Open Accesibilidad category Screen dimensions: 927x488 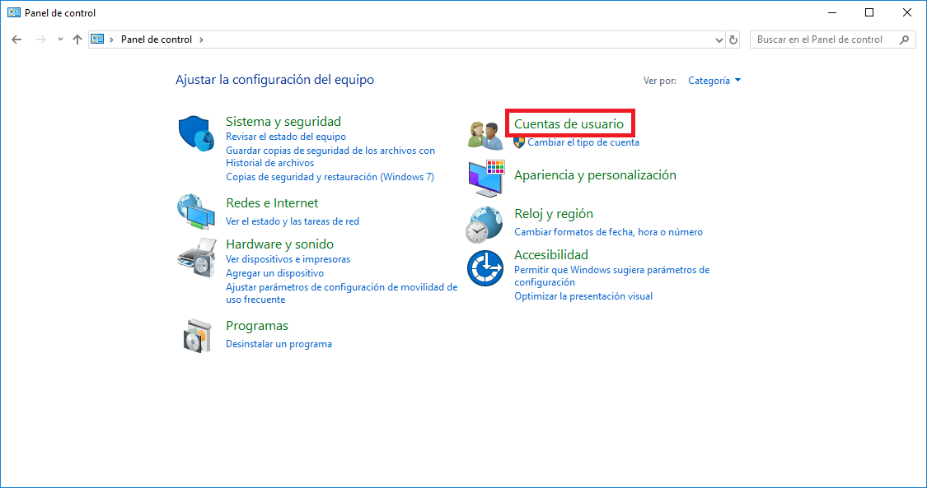pos(551,255)
